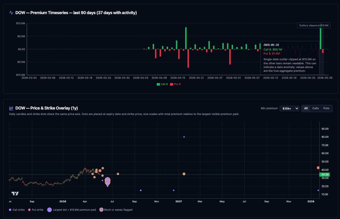Click the small call dot at 15 near September 2026
This screenshot has height=219, width=340.
[x=141, y=190]
